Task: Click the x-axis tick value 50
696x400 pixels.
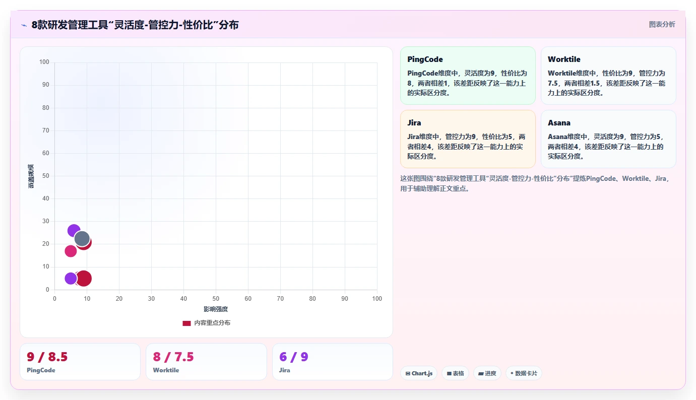Action: point(216,299)
